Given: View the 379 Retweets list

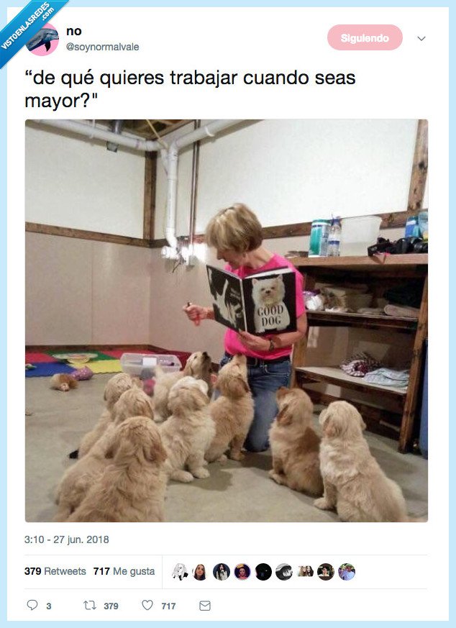Looking at the screenshot, I should (x=55, y=571).
